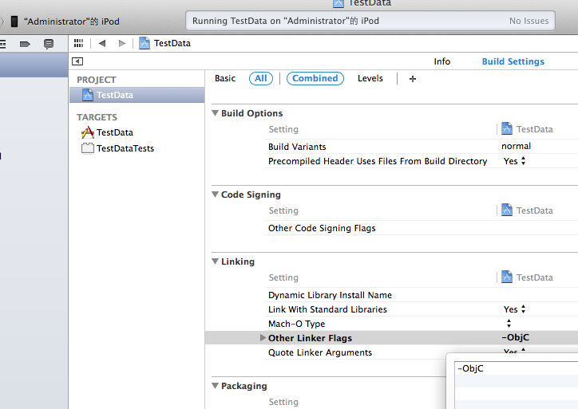Click the Setting header in Code Signing
Screen dimensions: 578x409
pyautogui.click(x=283, y=210)
